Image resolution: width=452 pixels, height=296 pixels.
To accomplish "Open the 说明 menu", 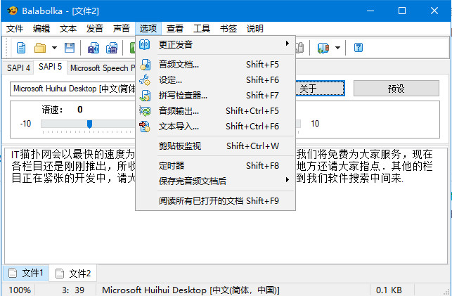I will [x=255, y=29].
